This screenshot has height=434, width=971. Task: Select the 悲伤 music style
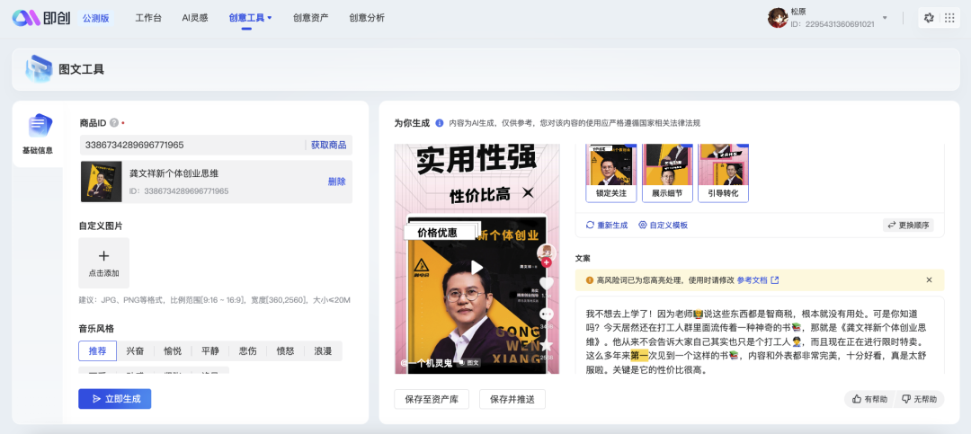[x=248, y=351]
